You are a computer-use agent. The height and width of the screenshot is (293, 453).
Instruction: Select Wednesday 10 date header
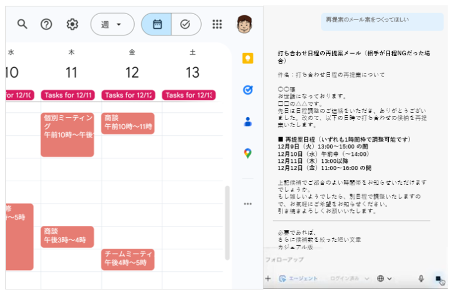12,72
